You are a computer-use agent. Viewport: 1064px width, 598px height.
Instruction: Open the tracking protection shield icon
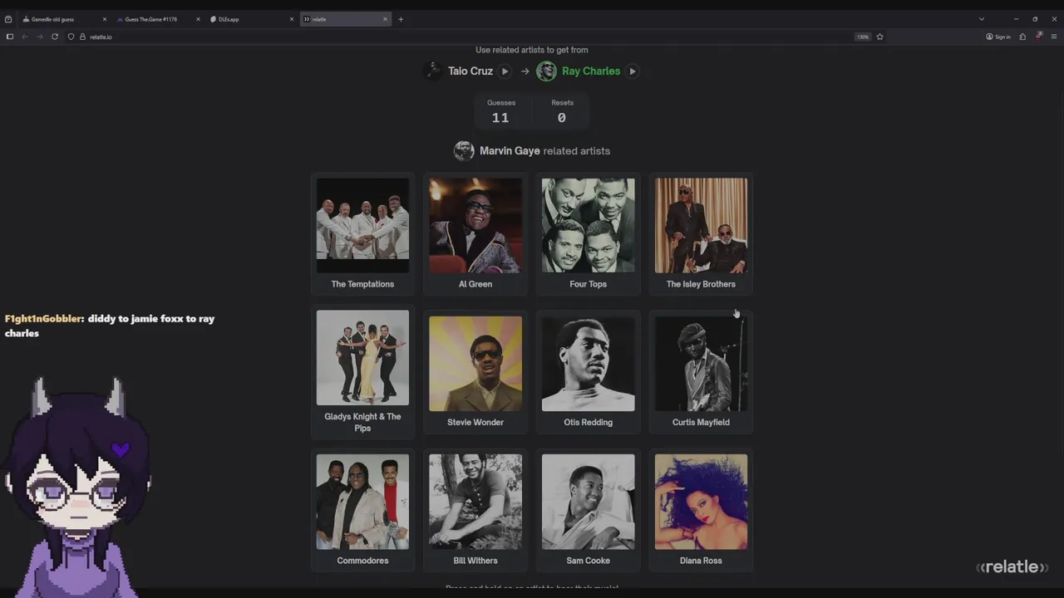pos(71,37)
